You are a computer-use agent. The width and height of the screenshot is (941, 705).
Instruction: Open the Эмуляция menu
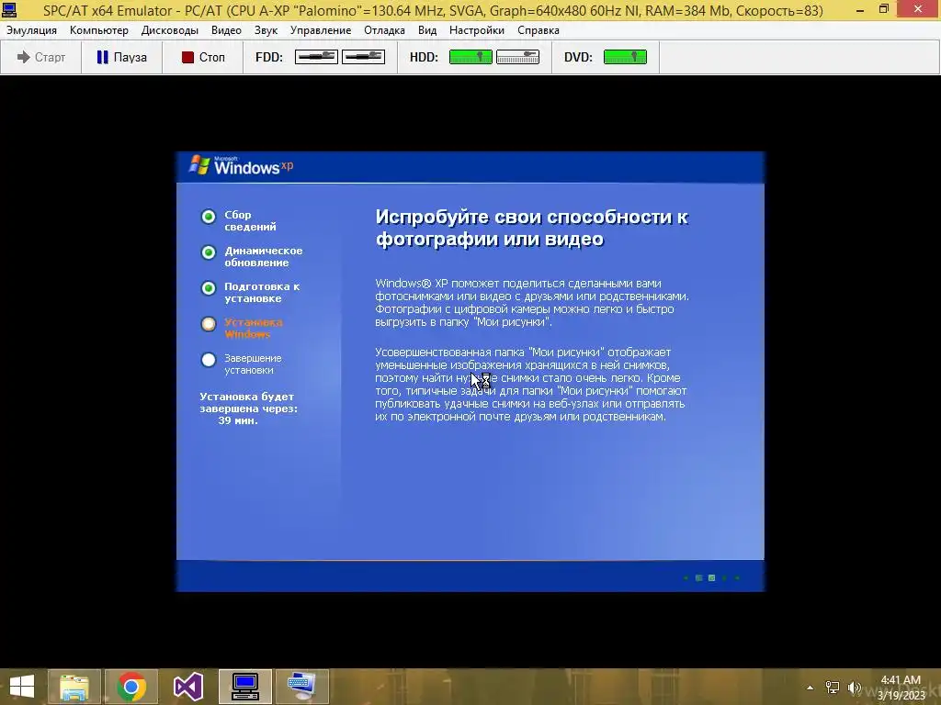31,30
